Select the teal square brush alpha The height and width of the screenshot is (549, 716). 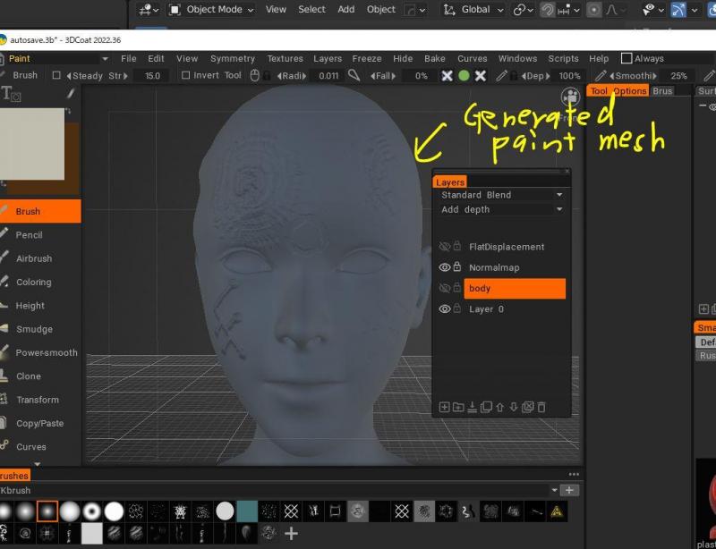(247, 511)
